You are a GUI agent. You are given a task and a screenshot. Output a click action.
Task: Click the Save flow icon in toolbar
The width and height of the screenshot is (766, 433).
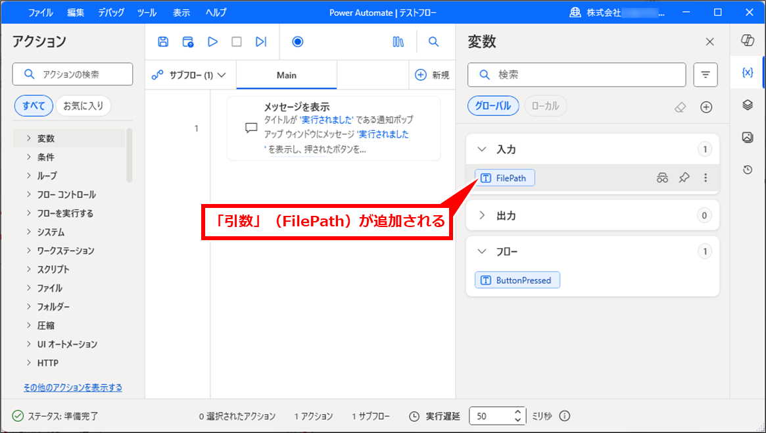[163, 41]
